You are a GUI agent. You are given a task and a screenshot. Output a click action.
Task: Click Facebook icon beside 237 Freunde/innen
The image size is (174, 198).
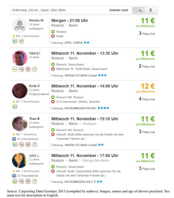[x=14, y=176]
